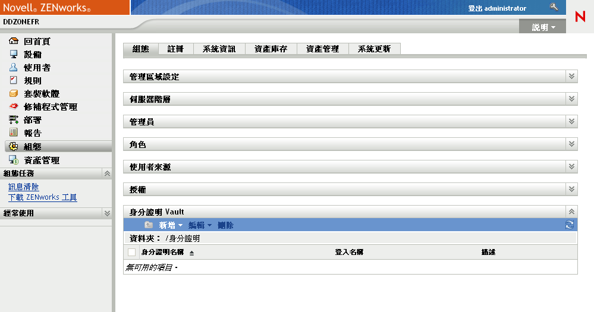Switch to the 系統資訊 tab
The width and height of the screenshot is (594, 312).
(219, 49)
